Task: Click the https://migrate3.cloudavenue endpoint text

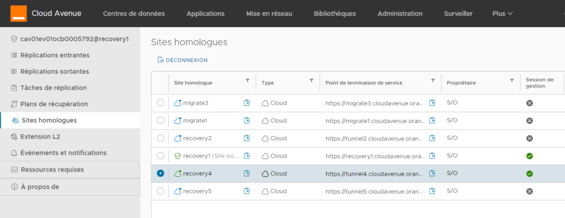Action: pyautogui.click(x=375, y=103)
